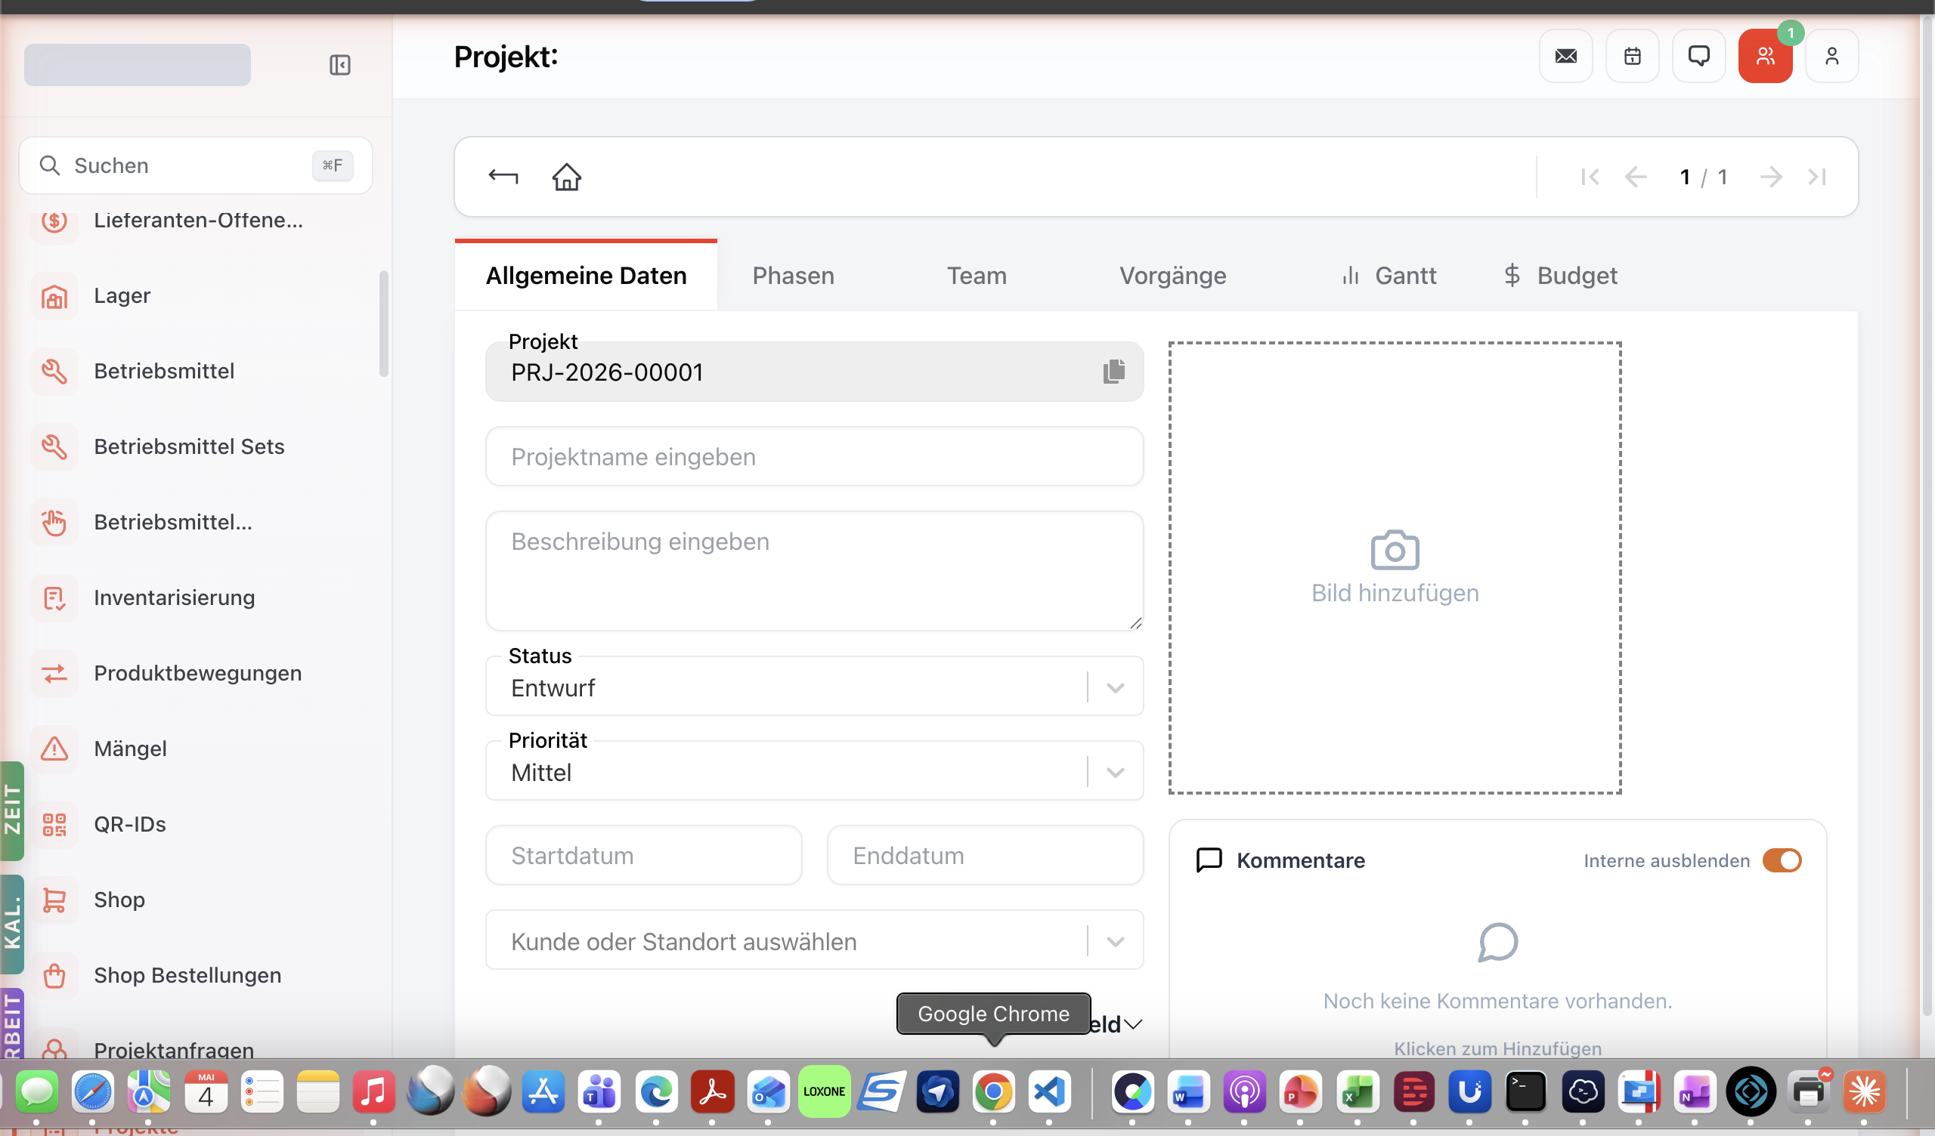Switch to Allgemeine Daten tab
Image resolution: width=1935 pixels, height=1136 pixels.
point(586,276)
